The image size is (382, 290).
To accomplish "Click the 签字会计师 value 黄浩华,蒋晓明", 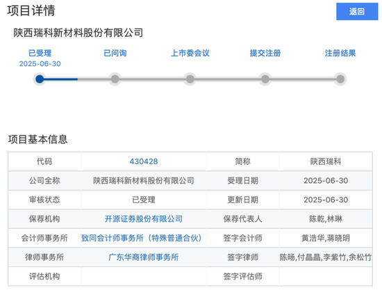I will (326, 238).
